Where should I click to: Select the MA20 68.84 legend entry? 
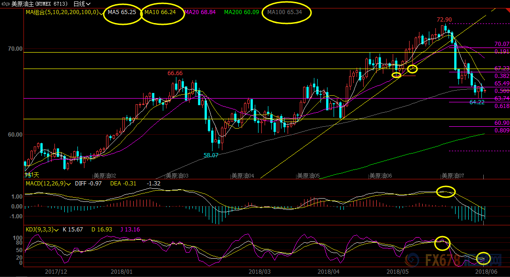click(x=200, y=12)
